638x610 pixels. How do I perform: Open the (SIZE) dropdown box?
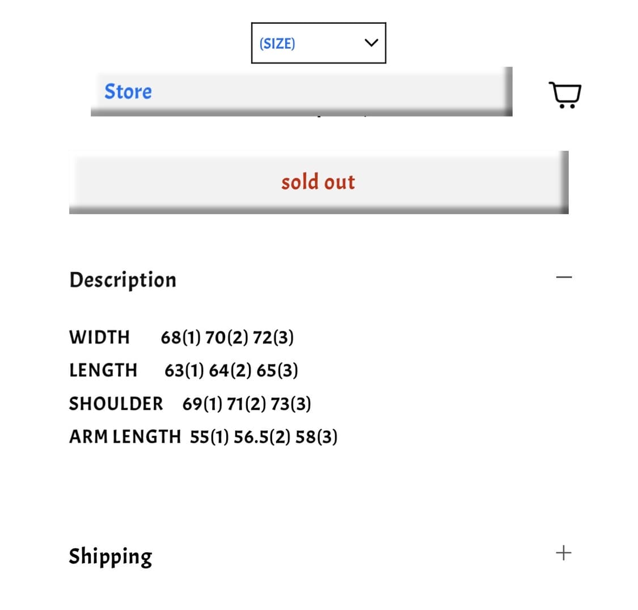[x=318, y=43]
